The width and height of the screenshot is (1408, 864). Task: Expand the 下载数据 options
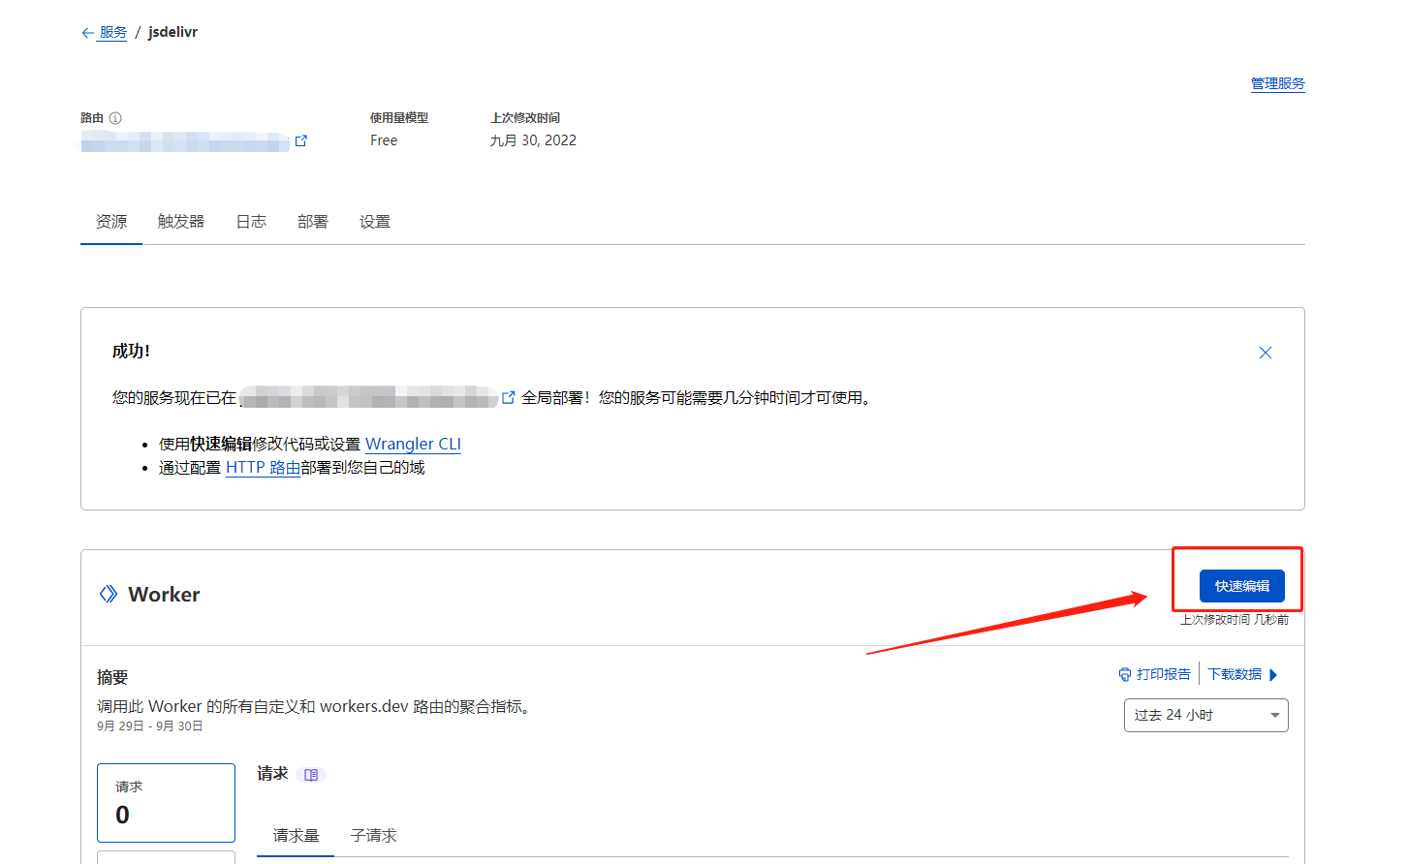pos(1243,673)
